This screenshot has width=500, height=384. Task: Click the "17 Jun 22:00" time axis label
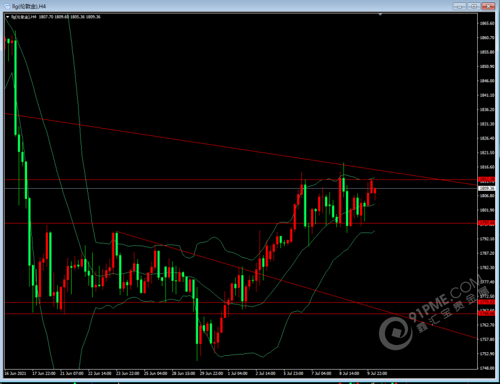tap(44, 373)
